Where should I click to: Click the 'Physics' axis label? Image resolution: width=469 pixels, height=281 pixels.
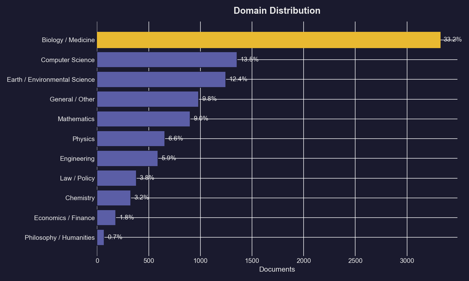point(83,139)
